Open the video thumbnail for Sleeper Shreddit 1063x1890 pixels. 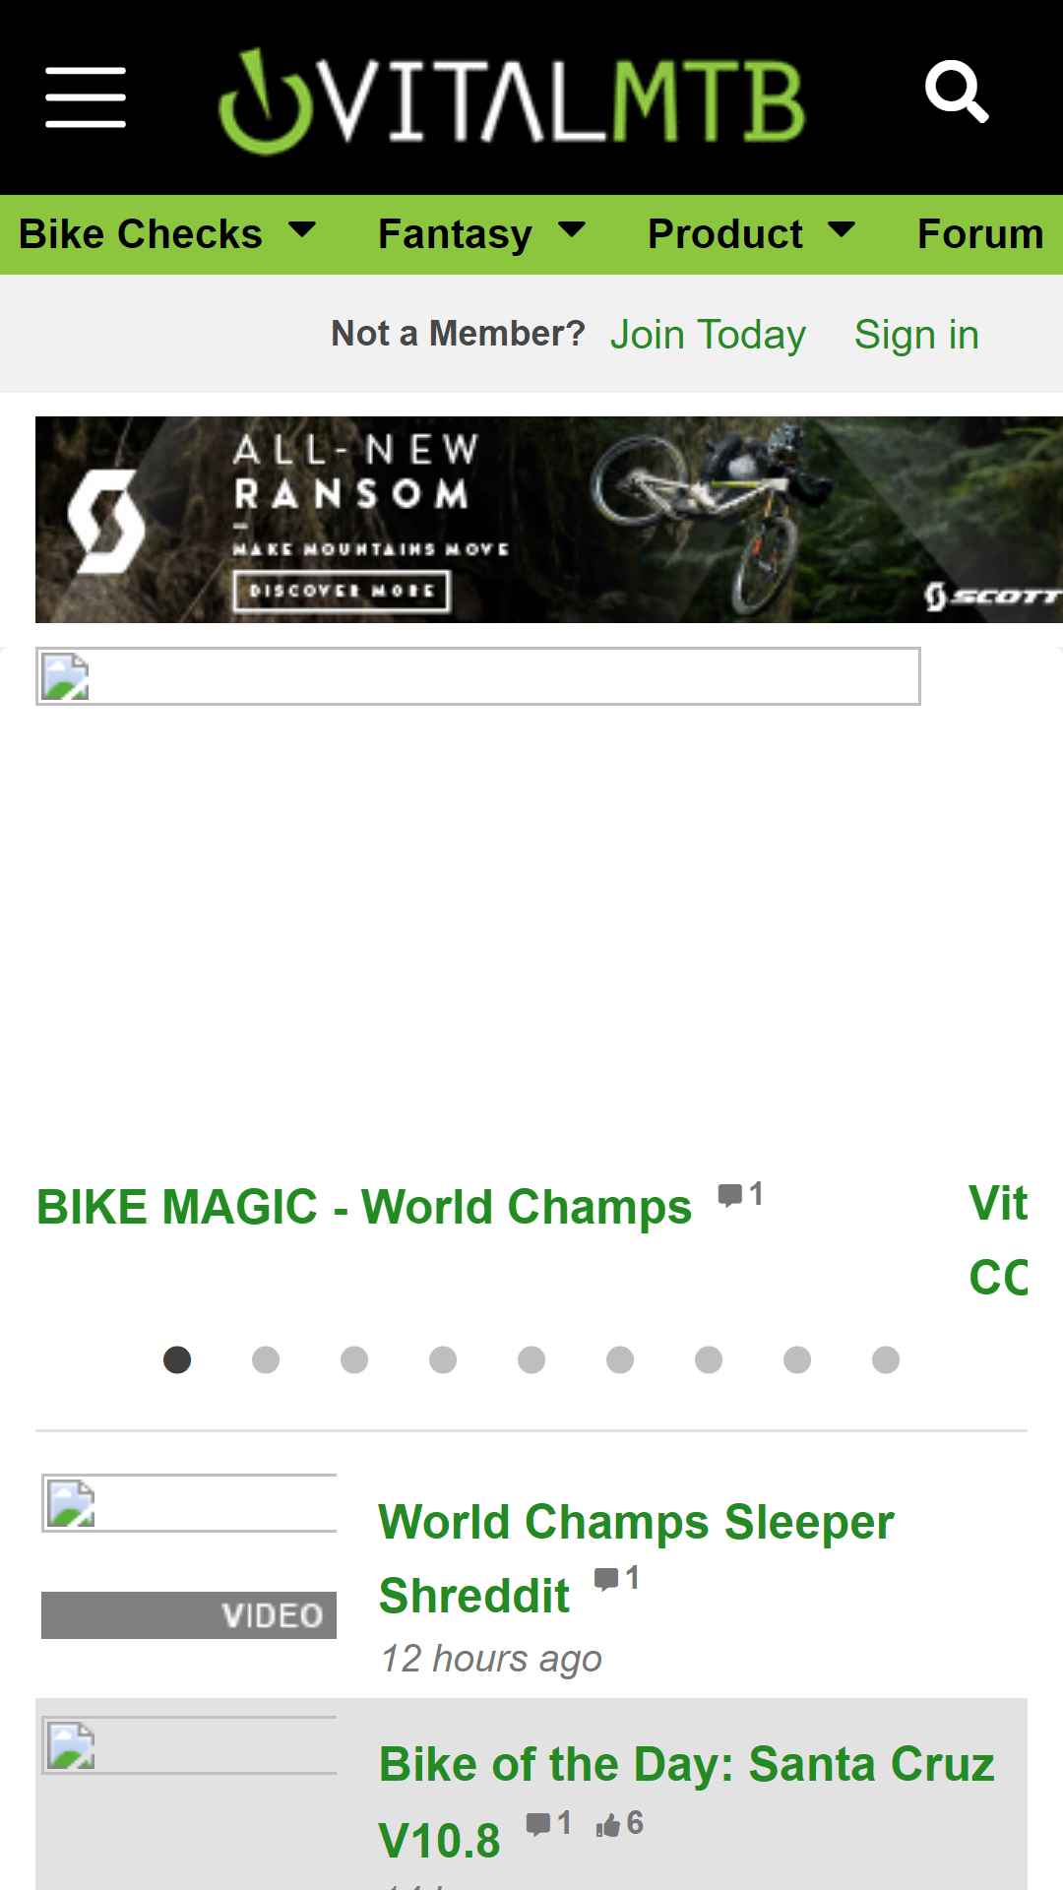click(189, 1556)
